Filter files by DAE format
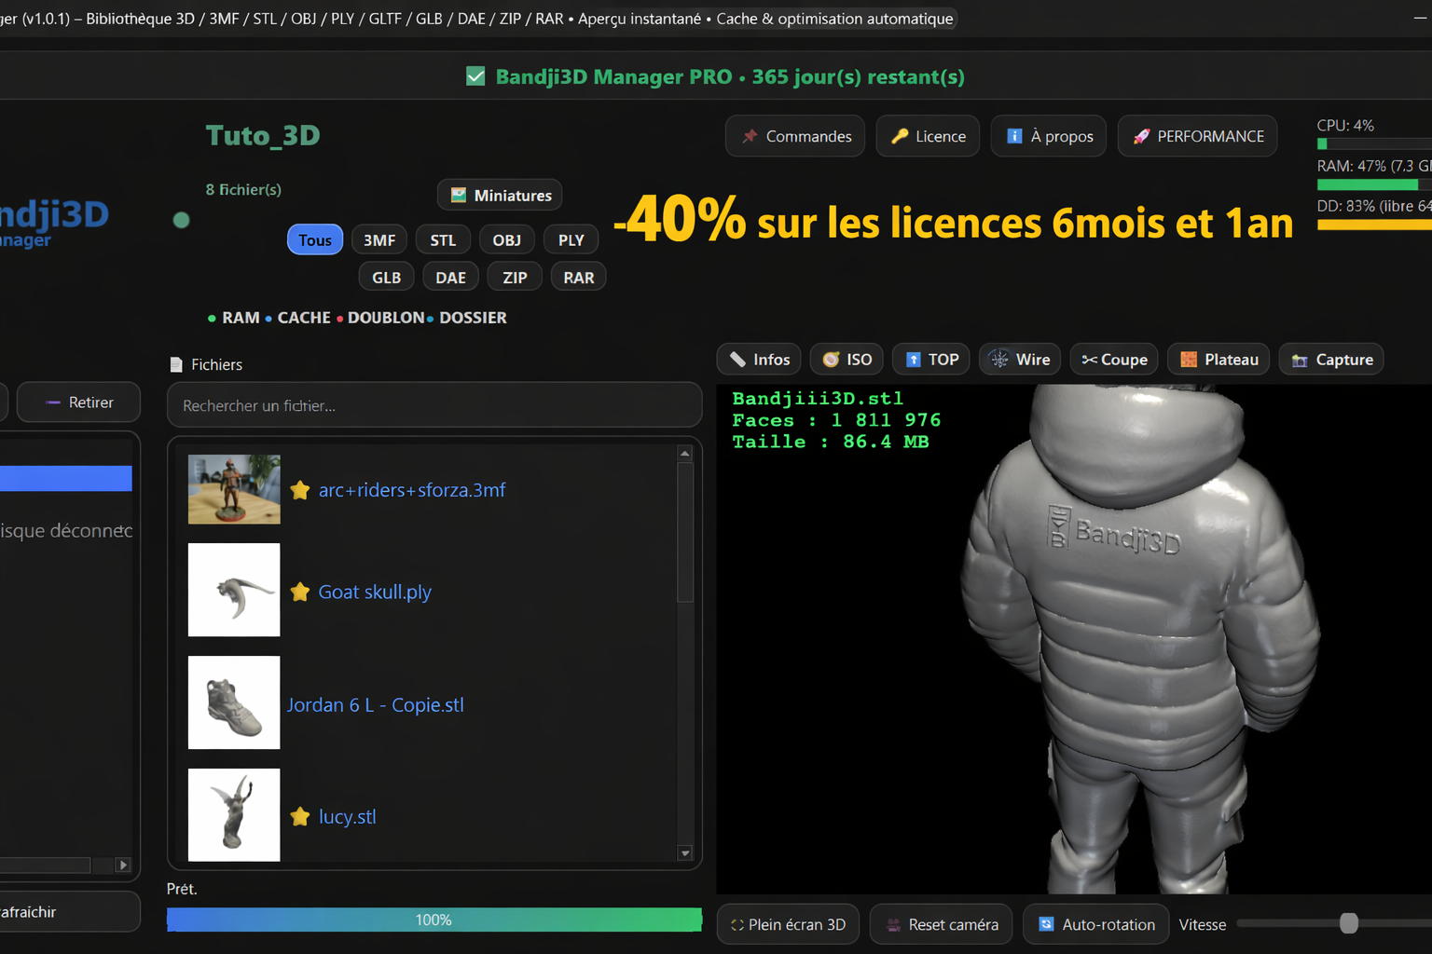The image size is (1432, 954). [451, 277]
